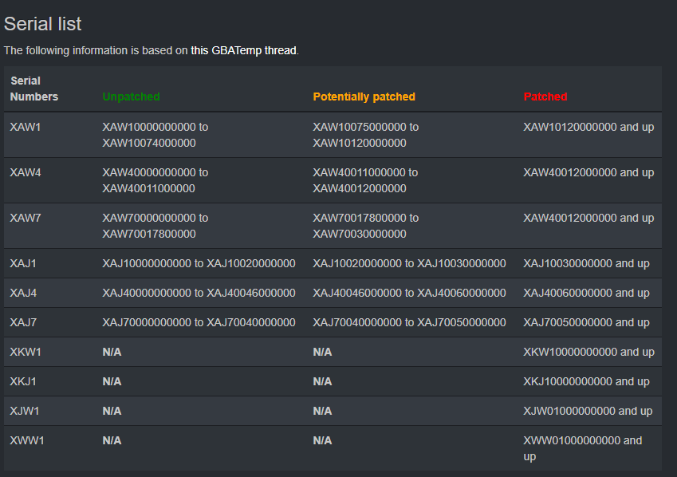Click the XAJ1 row label
The width and height of the screenshot is (677, 477).
23,263
